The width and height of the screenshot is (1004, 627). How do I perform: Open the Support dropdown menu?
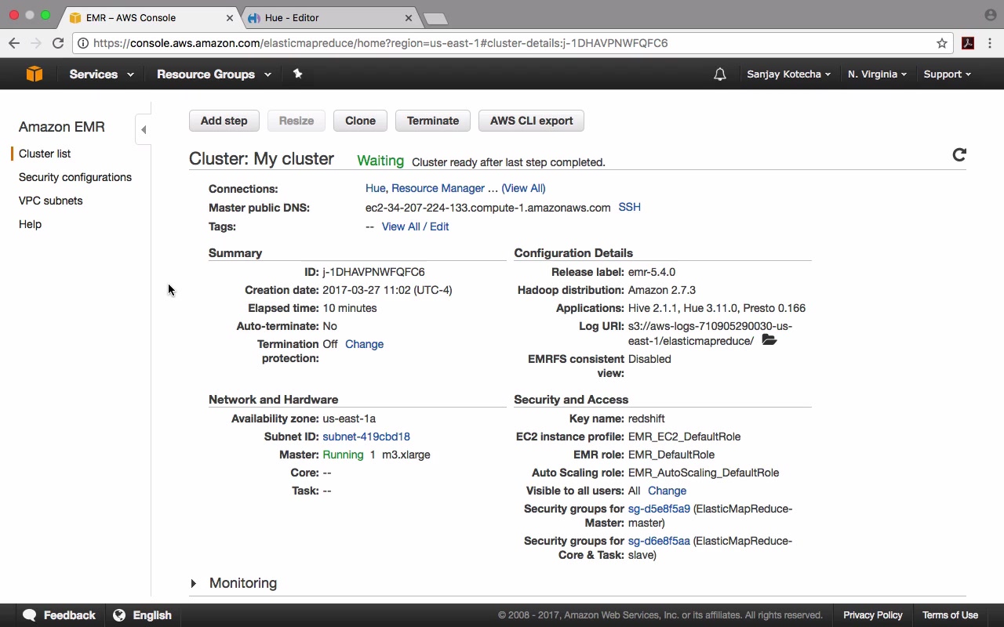coord(947,74)
